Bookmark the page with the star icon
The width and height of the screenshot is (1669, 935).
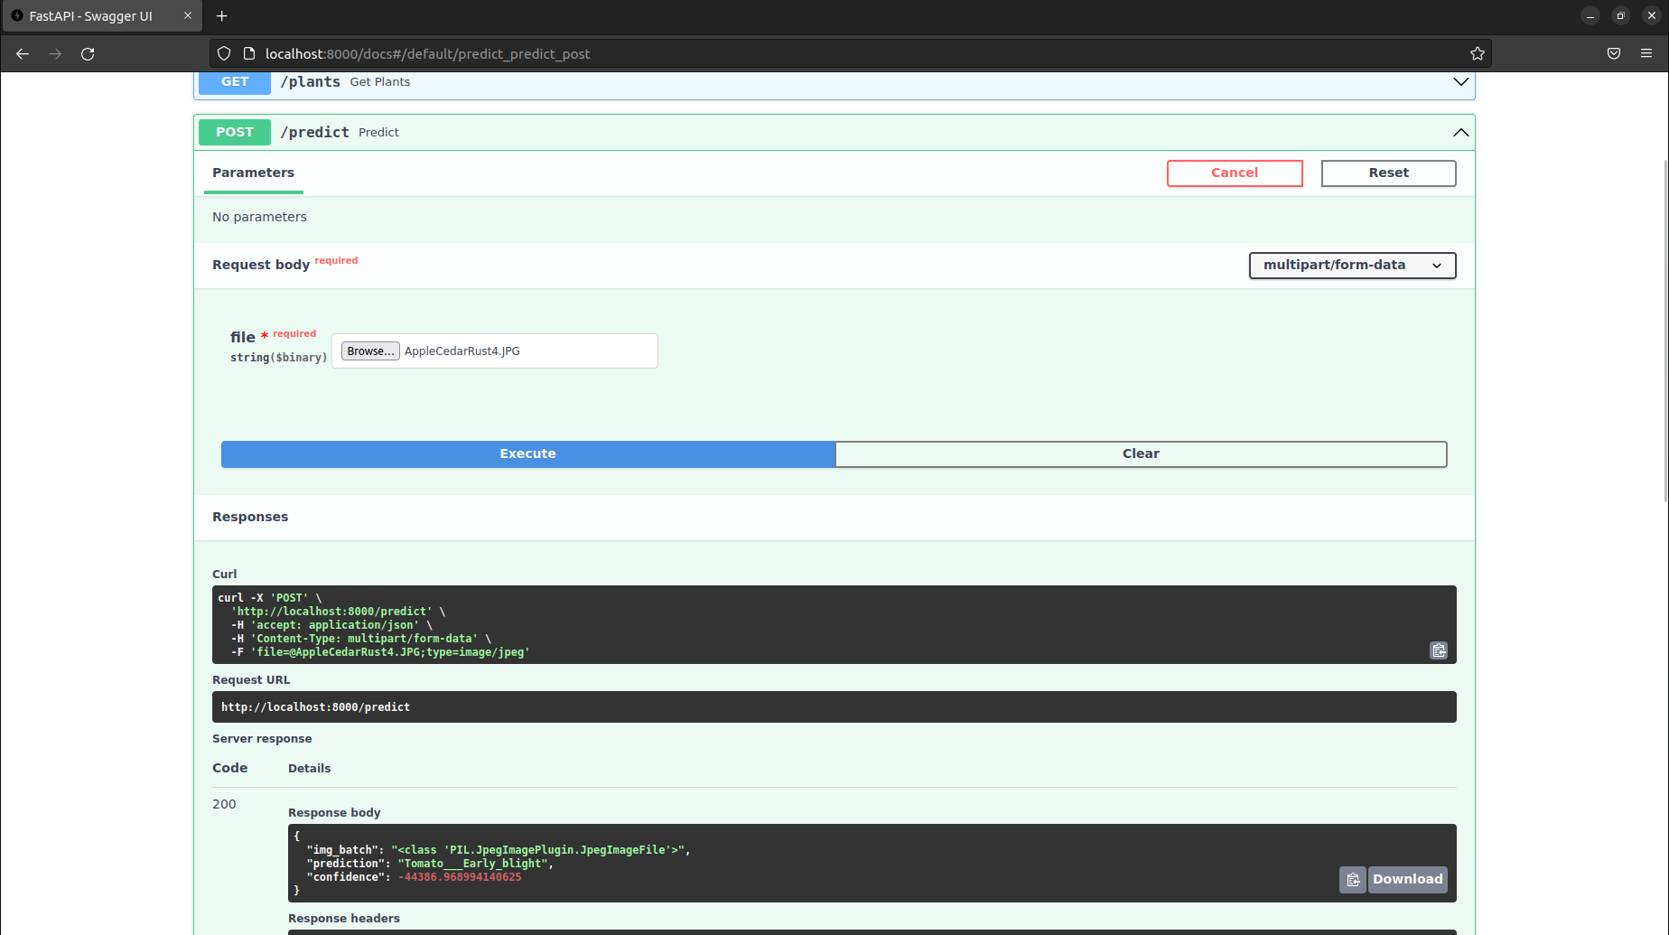1478,53
